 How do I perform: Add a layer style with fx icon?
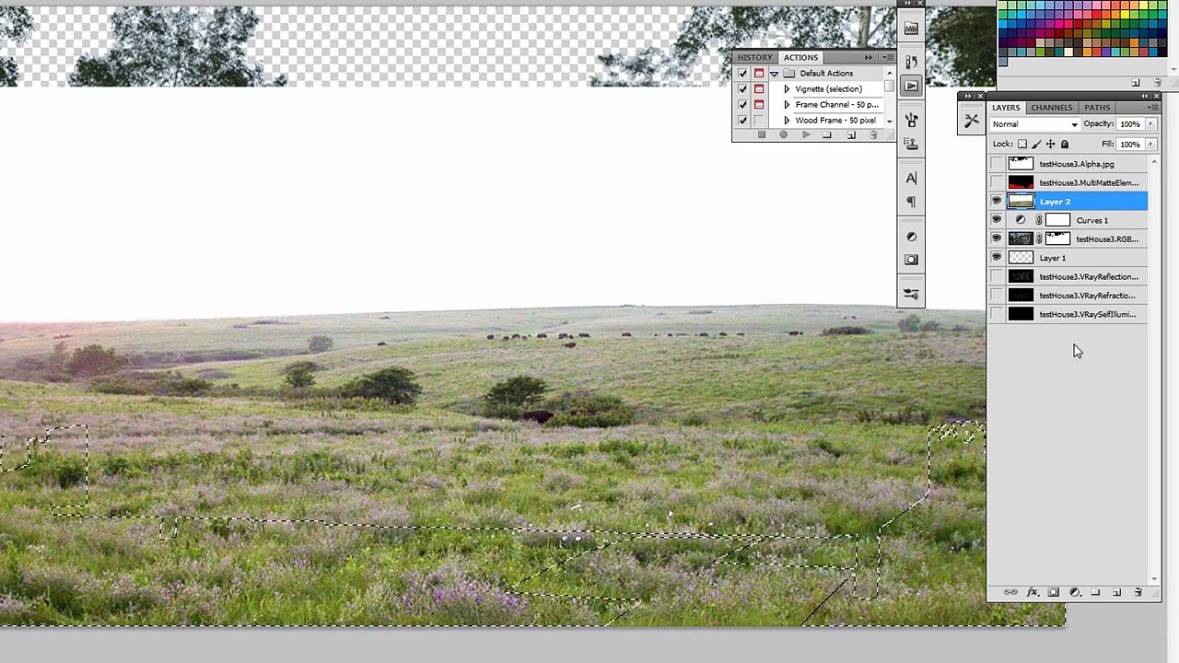coord(1032,592)
